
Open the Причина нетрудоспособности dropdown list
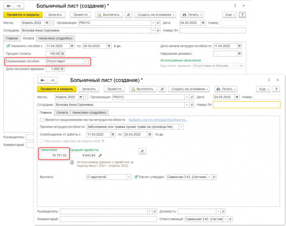181,127
